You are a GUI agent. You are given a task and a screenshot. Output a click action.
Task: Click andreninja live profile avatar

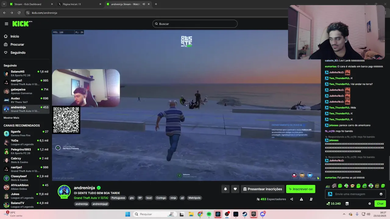pyautogui.click(x=64, y=191)
